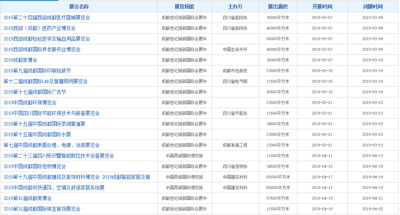Viewport: 400px width, 215px height.
Task: Click the 开展时间 column header
Action: pos(322,7)
